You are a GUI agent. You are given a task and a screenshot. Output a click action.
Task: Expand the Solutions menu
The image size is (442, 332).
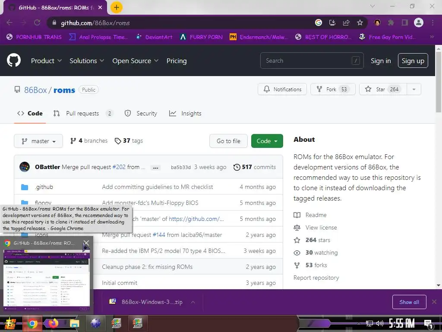click(87, 61)
